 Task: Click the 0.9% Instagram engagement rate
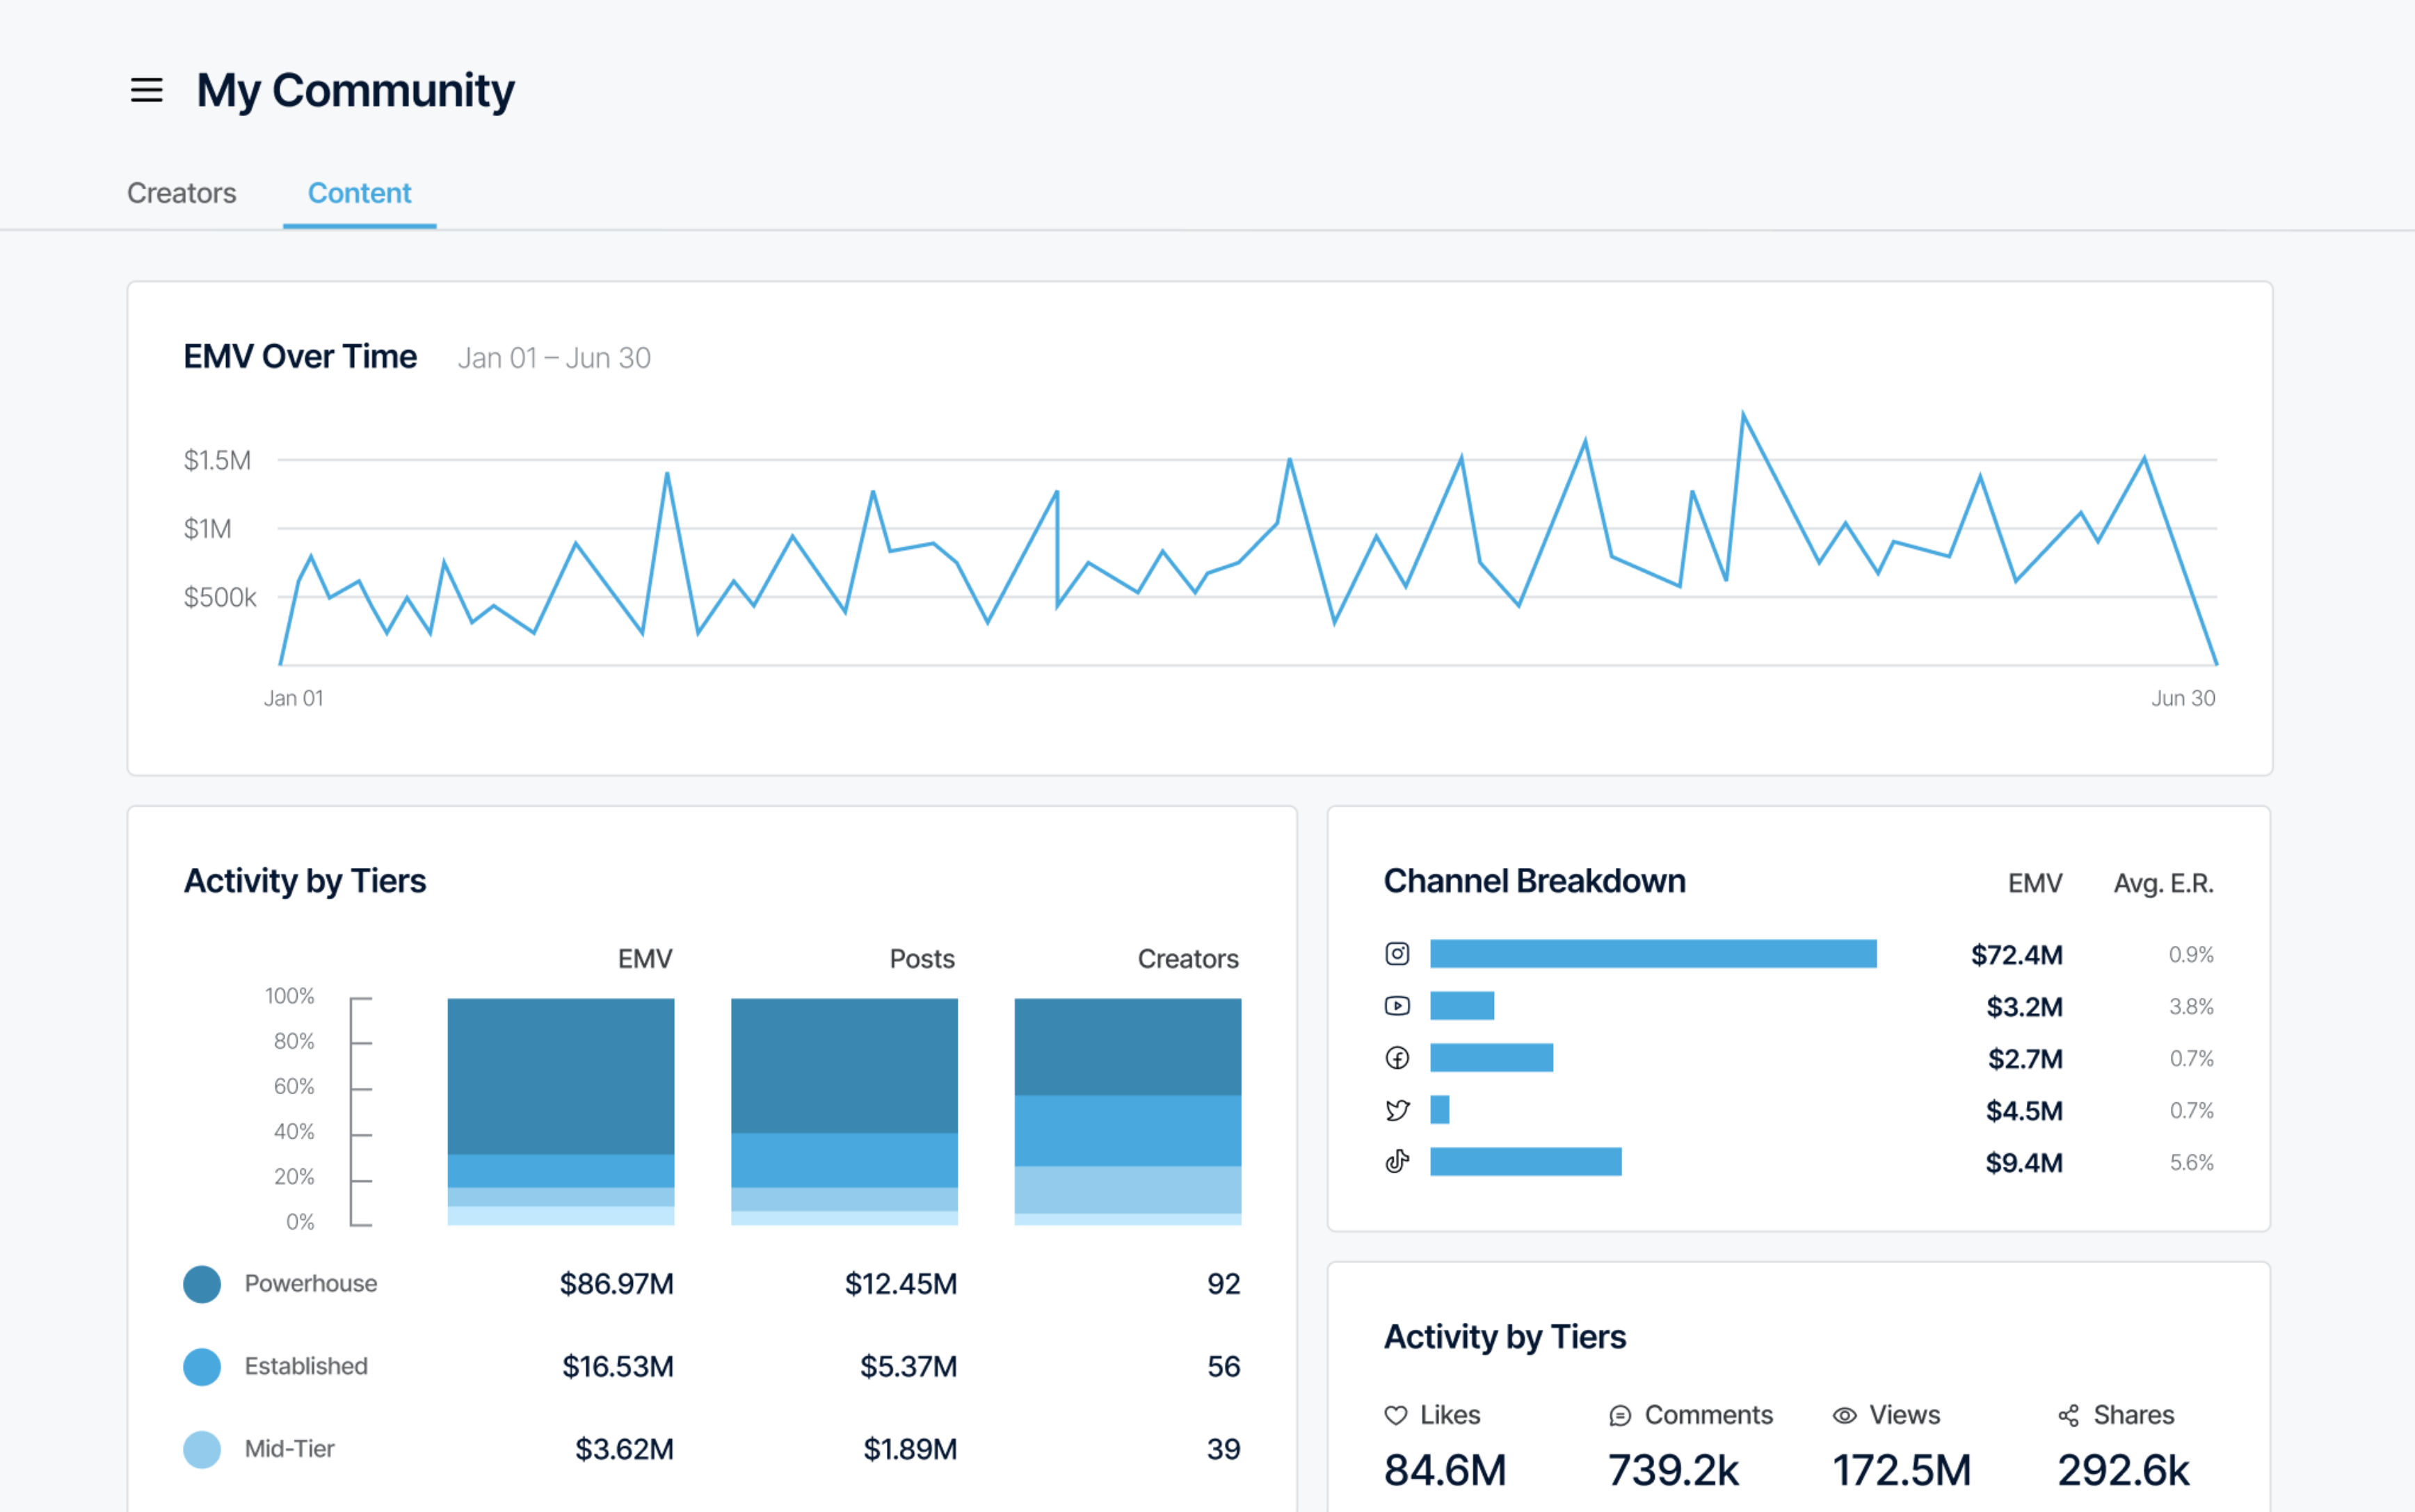tap(2191, 955)
